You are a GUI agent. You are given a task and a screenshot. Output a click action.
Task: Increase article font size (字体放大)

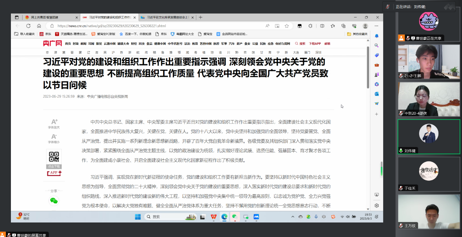[54, 124]
